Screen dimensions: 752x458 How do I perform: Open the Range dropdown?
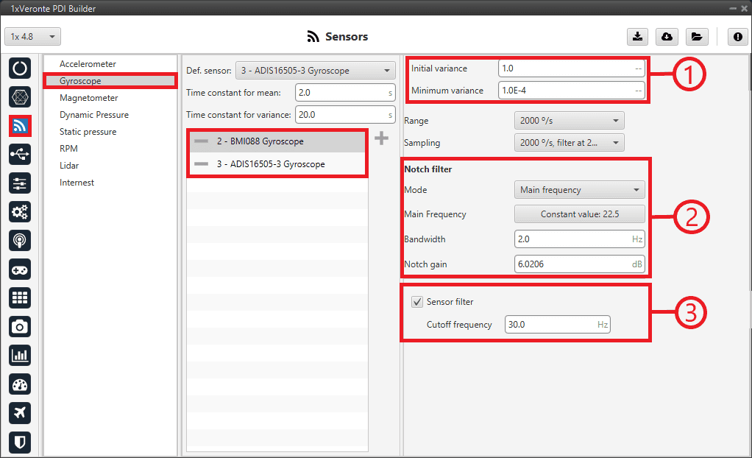[x=569, y=121]
